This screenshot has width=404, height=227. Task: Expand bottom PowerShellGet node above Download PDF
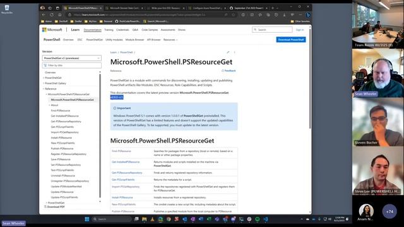tap(47, 203)
